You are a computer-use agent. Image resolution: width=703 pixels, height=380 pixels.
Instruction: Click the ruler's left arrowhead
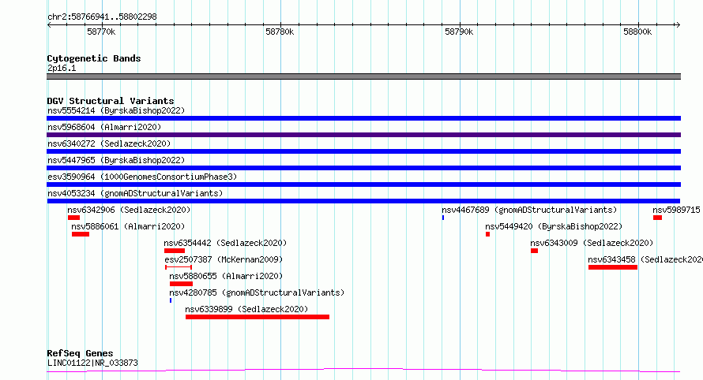[49, 25]
